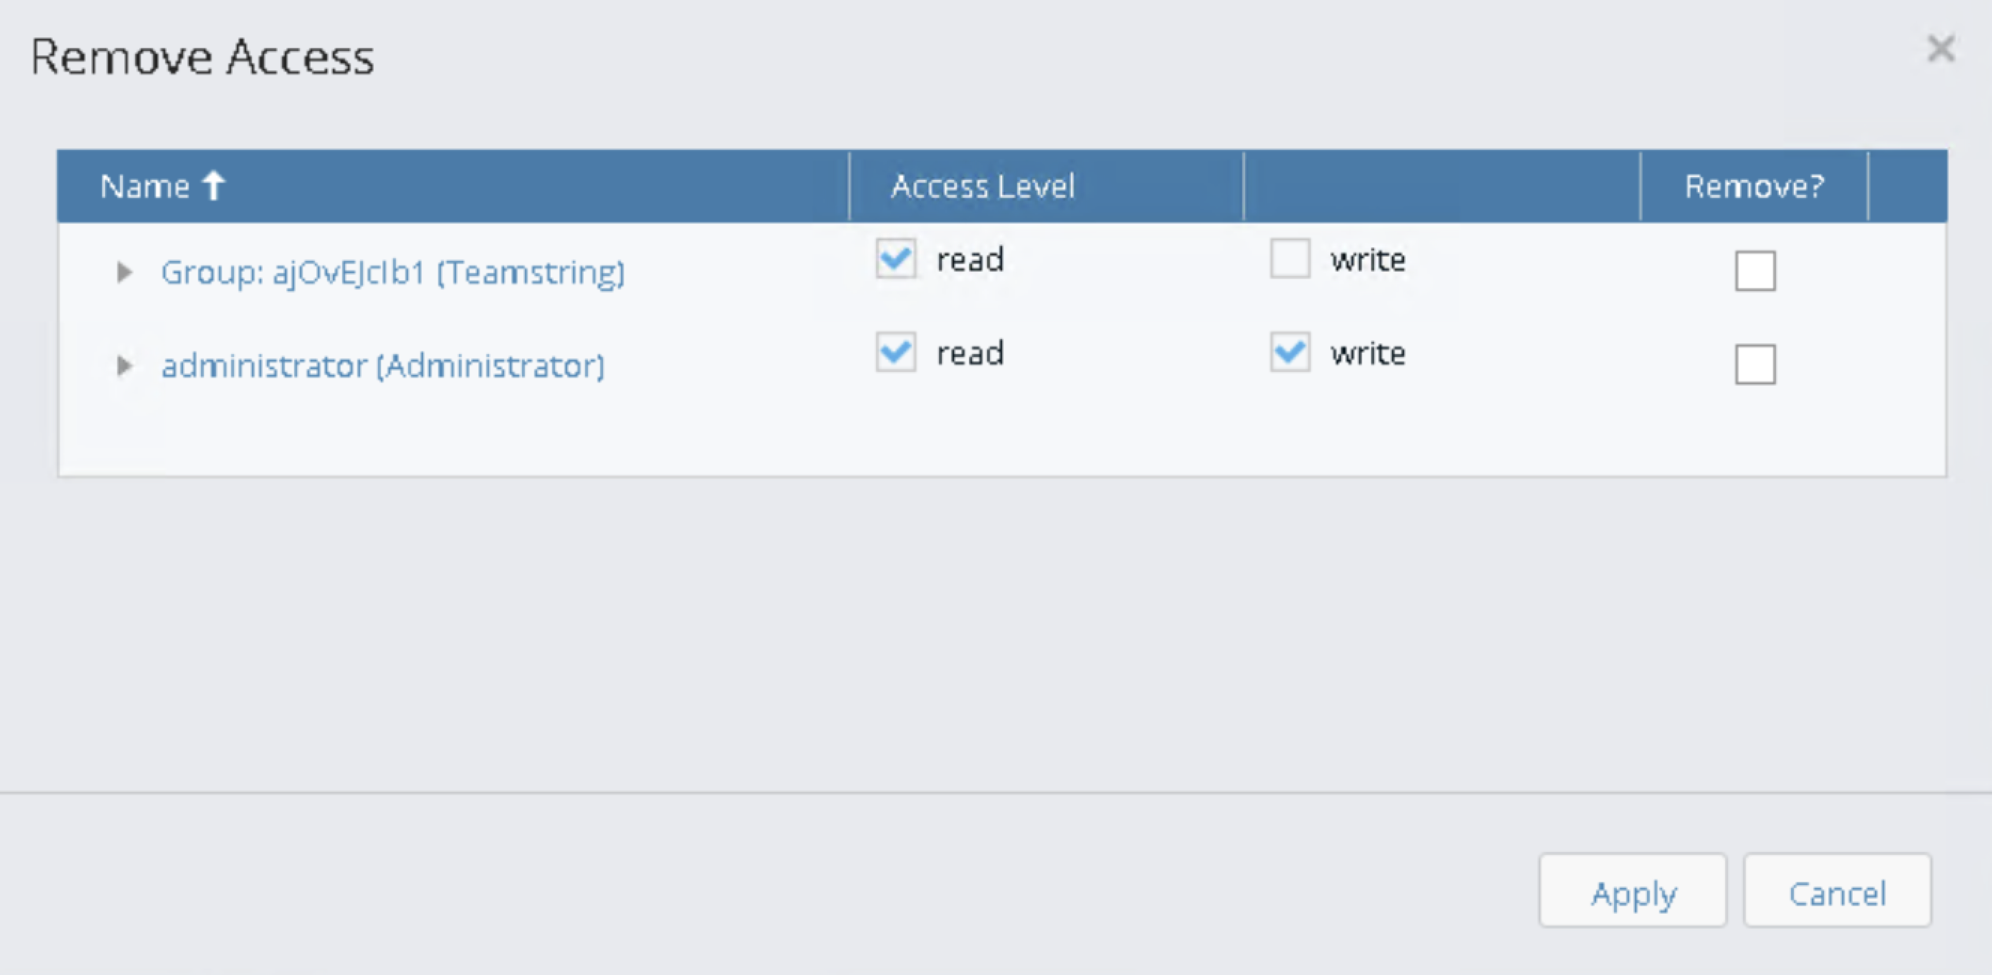Close the Remove Access dialog with X
Screen dimensions: 1992x975
[x=1941, y=49]
